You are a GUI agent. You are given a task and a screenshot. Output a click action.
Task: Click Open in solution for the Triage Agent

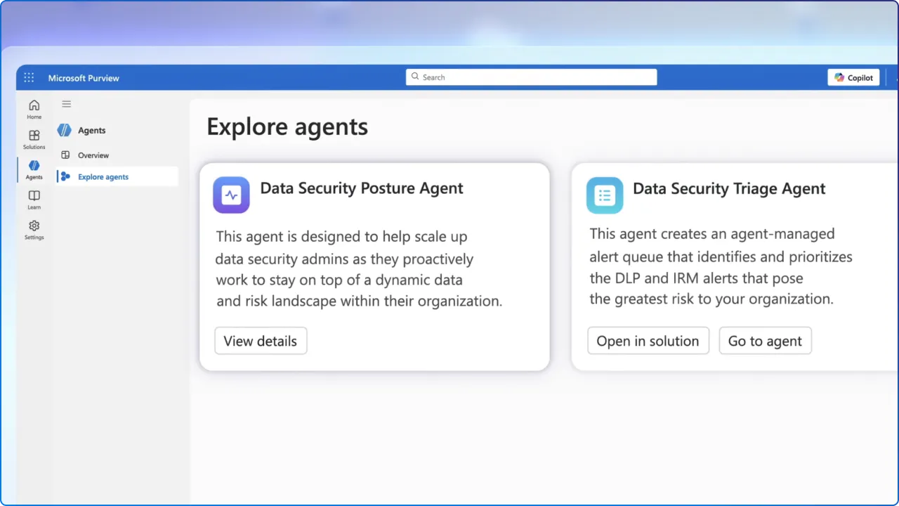click(648, 341)
